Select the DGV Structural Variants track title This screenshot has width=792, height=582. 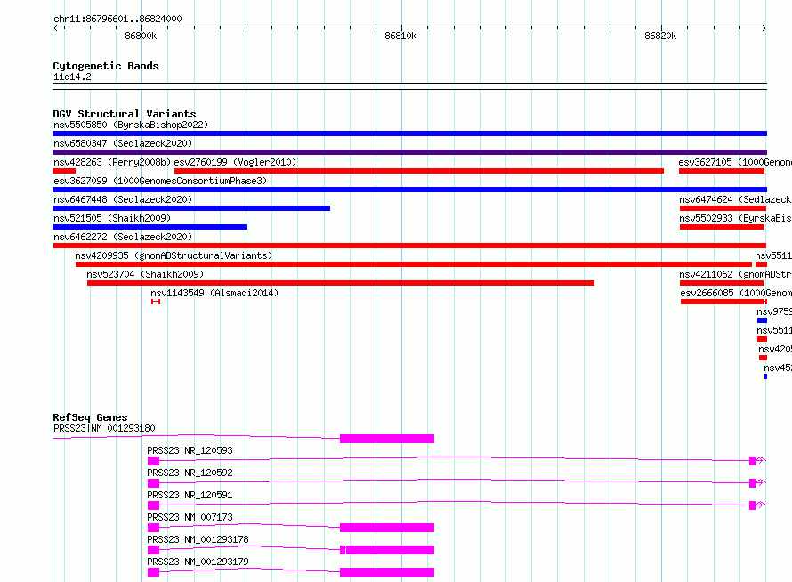125,114
